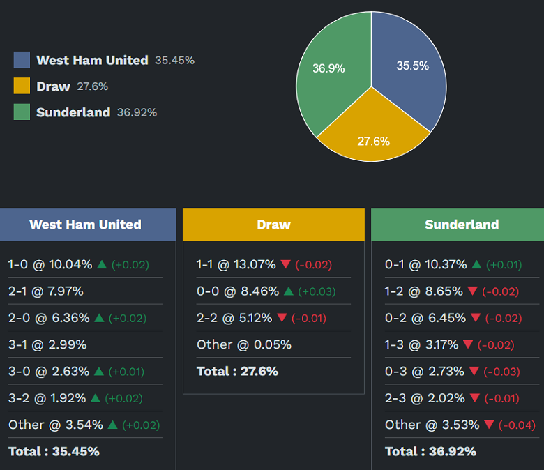Viewport: 544px width, 470px height.
Task: Click the Sunderland legend label
Action: (x=73, y=112)
